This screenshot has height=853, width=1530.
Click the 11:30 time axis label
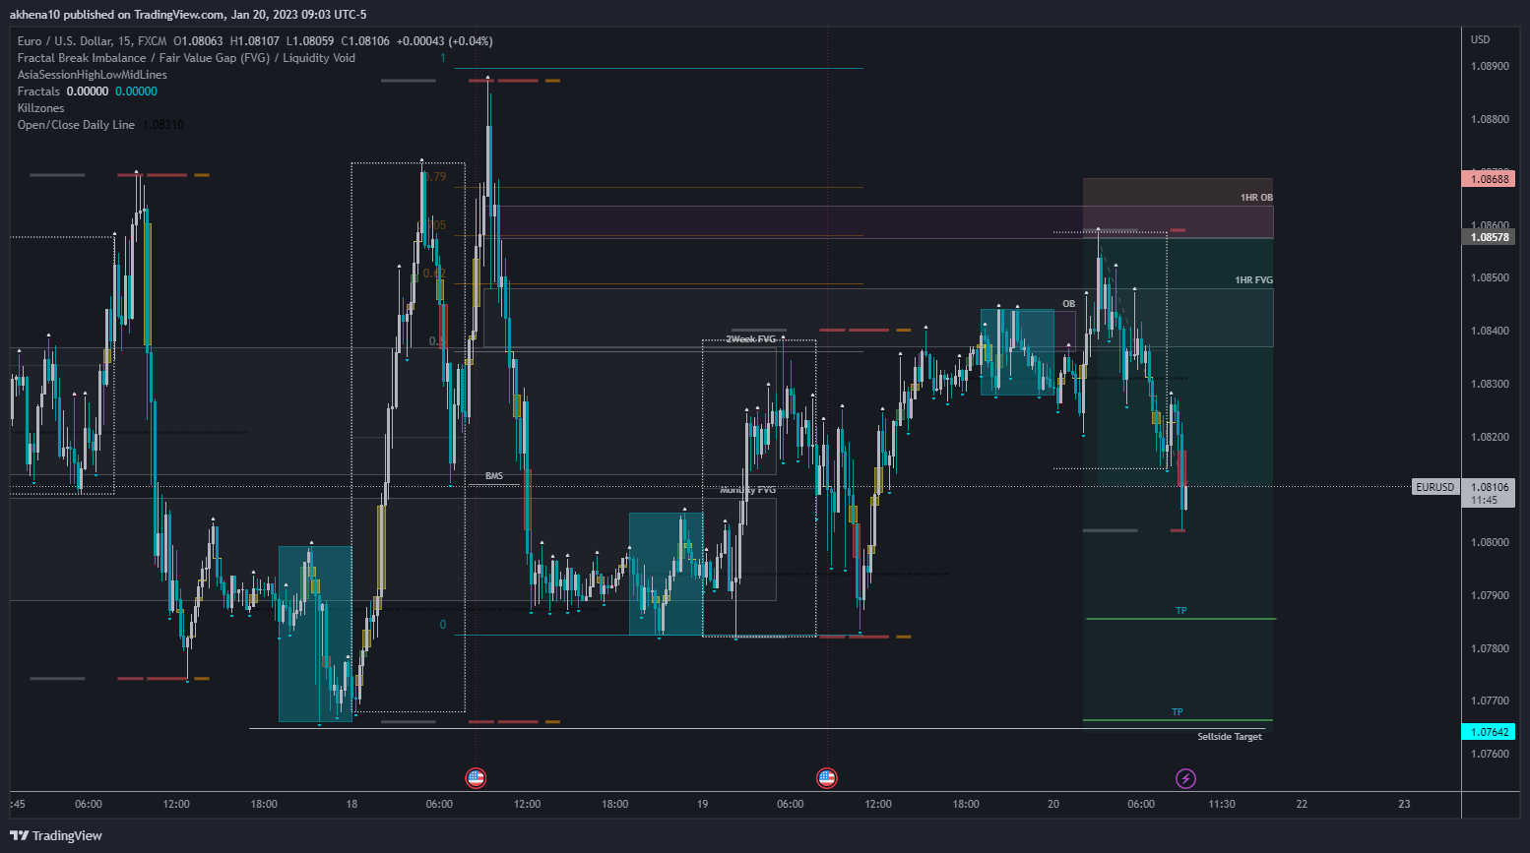tap(1222, 804)
